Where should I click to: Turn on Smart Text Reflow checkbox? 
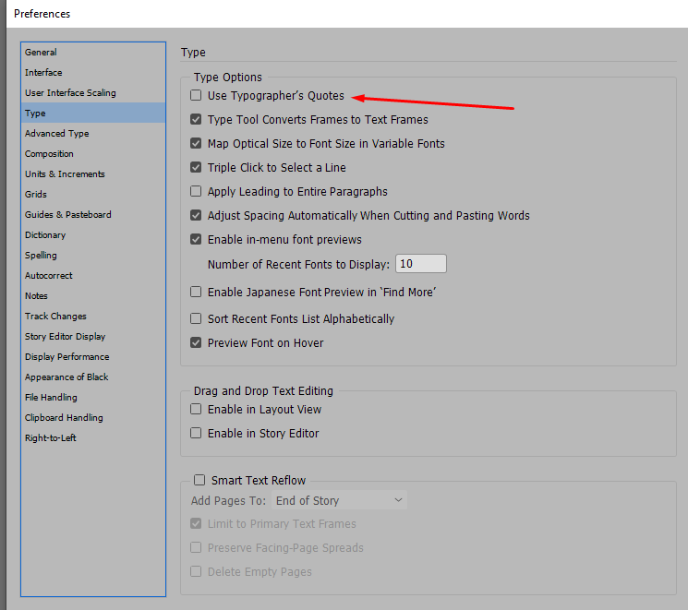point(199,480)
